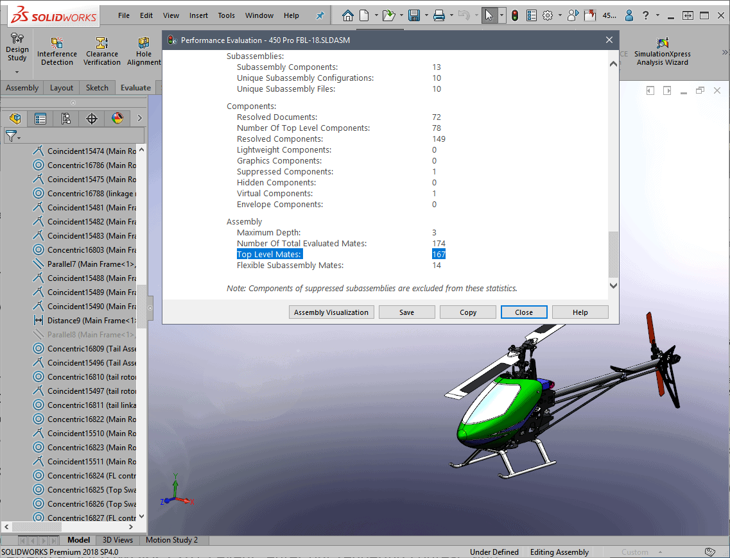730x558 pixels.
Task: Show the ConfigurationManager tab
Action: pyautogui.click(x=66, y=119)
